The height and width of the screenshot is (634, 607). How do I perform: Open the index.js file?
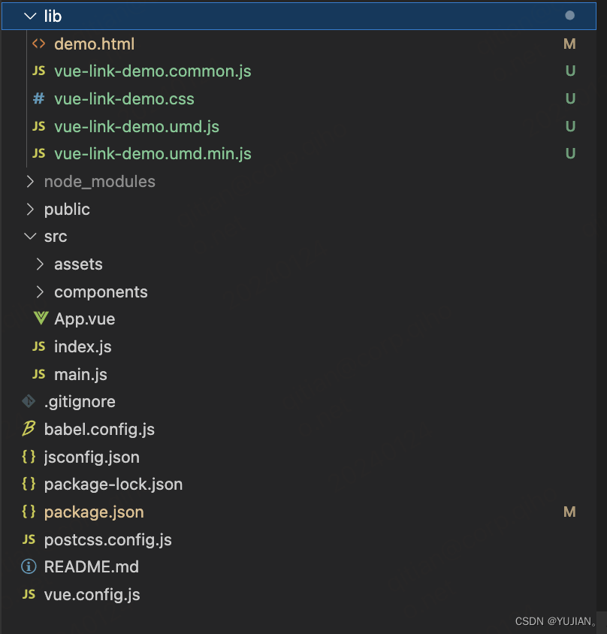coord(83,347)
